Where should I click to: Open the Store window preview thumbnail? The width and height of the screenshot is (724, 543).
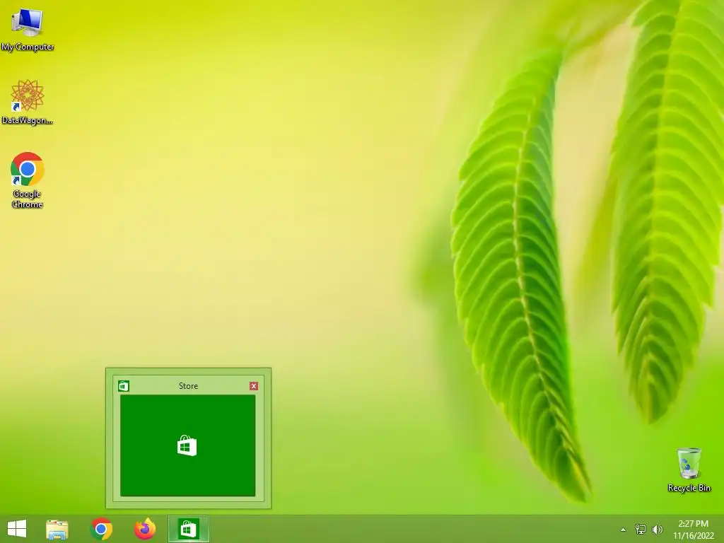188,445
